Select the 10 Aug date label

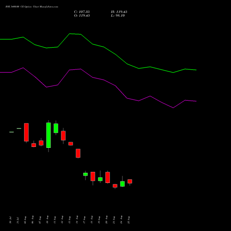pyautogui.click(x=47, y=220)
